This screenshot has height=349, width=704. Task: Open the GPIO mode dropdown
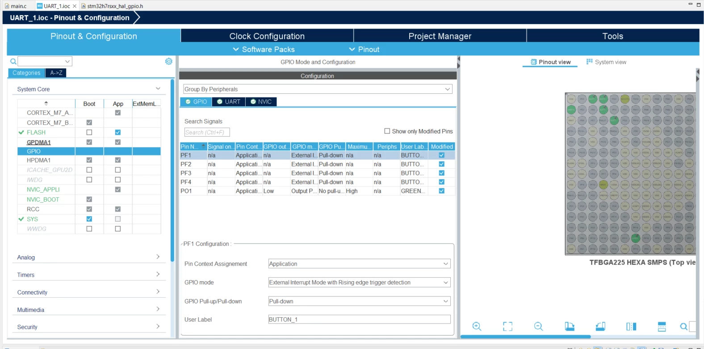[359, 283]
